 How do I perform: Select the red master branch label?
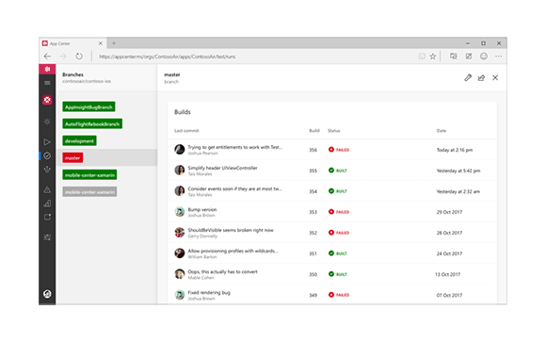pos(72,158)
